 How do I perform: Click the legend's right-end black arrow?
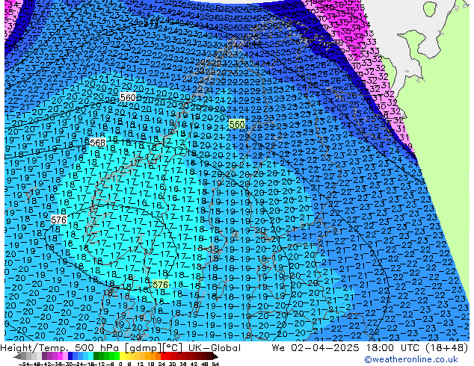pos(215,356)
